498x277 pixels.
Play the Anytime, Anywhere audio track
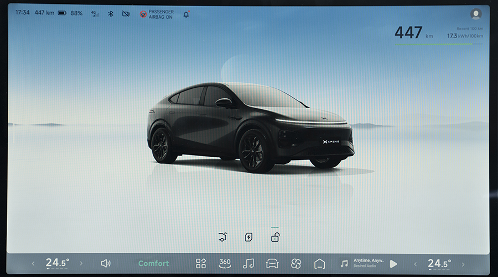pyautogui.click(x=393, y=264)
